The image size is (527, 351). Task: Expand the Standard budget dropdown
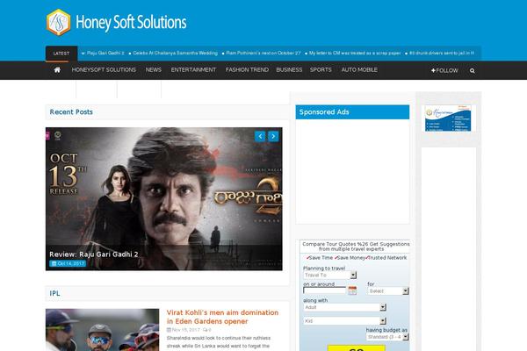pyautogui.click(x=387, y=337)
